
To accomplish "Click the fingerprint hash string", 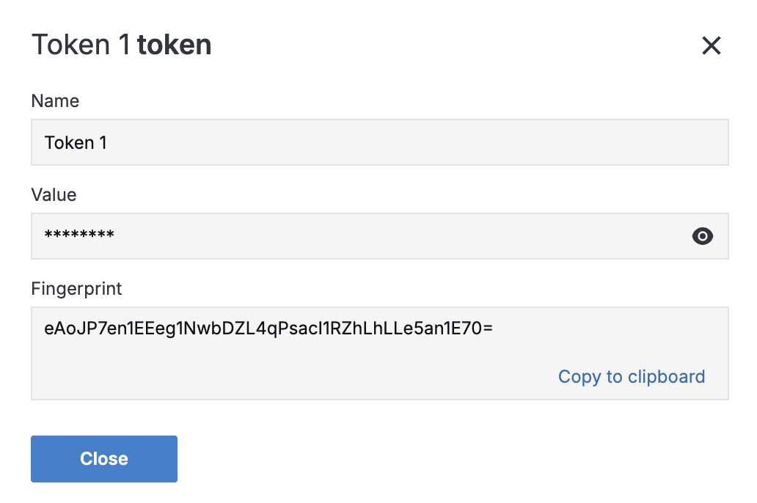I will coord(268,329).
